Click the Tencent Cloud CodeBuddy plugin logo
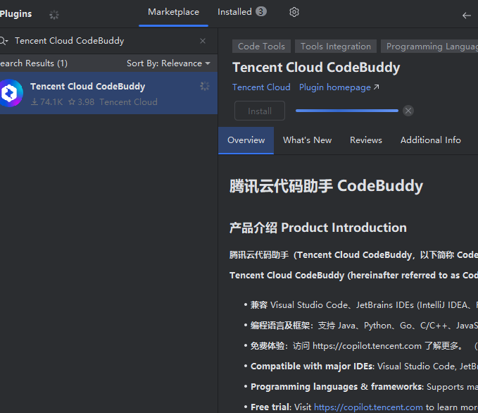 coord(11,93)
